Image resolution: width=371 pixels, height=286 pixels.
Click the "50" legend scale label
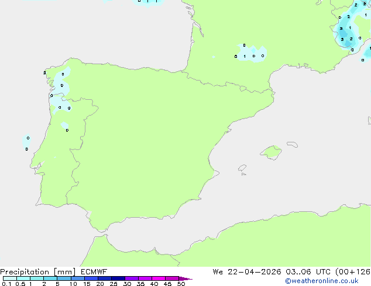click(x=181, y=284)
